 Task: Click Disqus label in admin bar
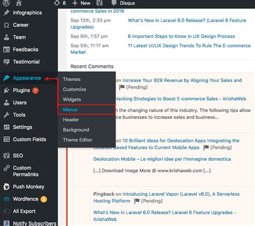point(127,3)
